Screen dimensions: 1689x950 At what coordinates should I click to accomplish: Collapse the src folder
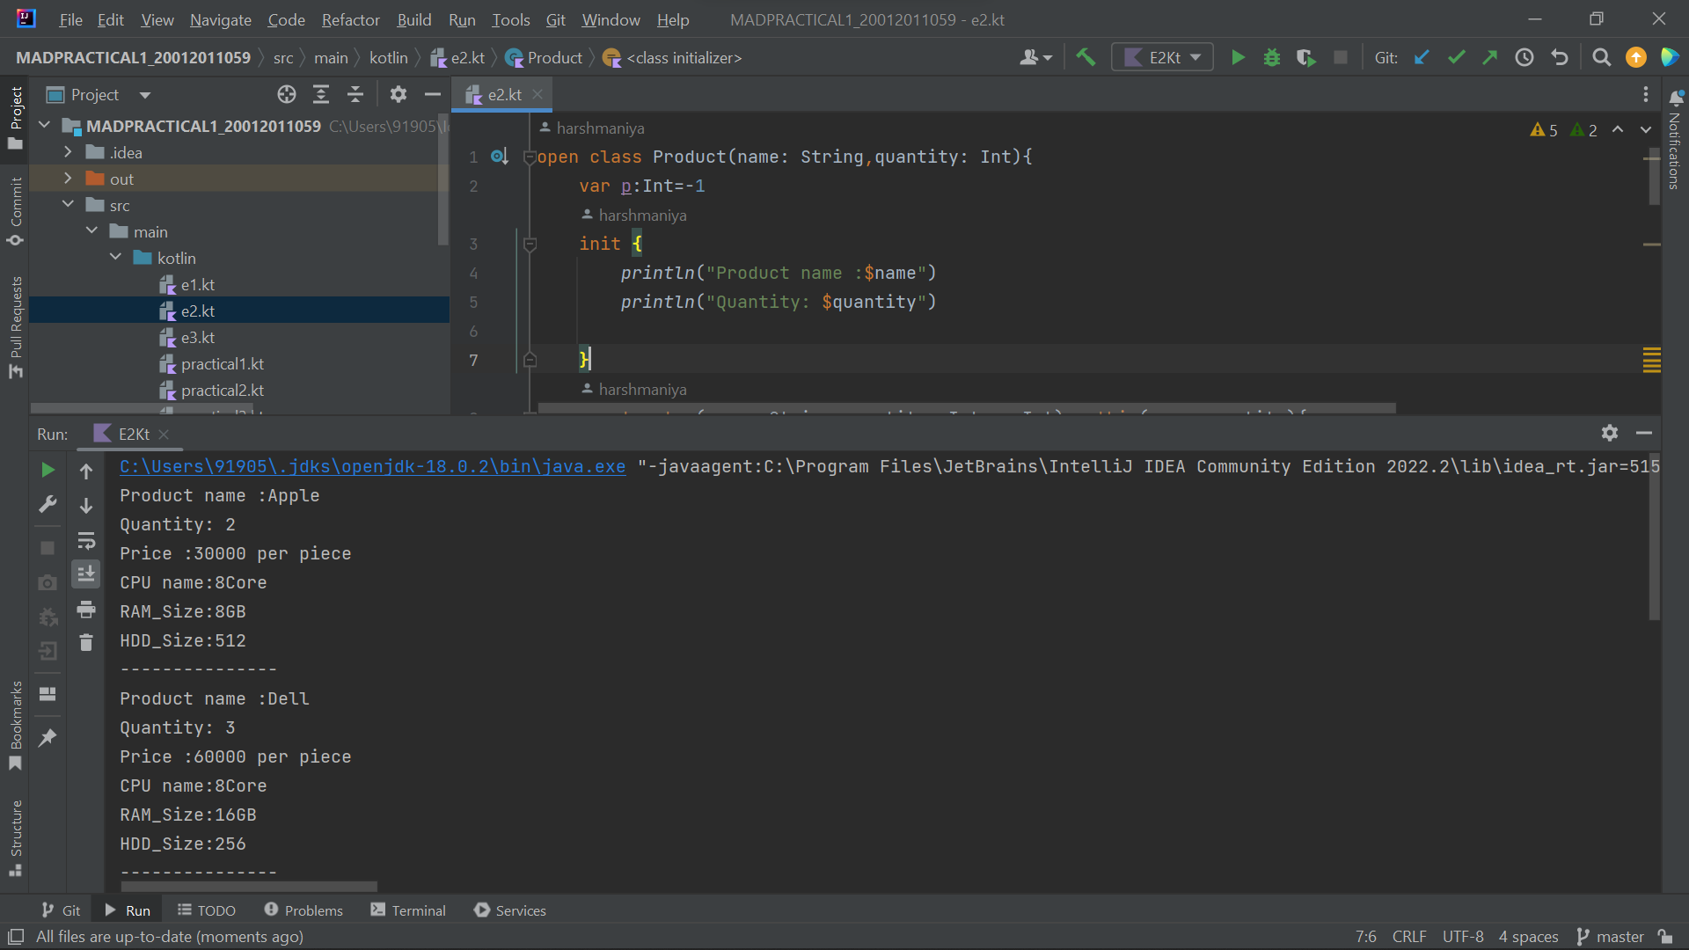[68, 205]
